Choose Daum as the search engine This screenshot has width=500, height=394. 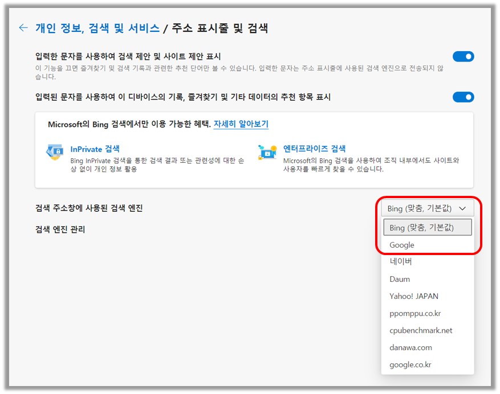click(427, 279)
